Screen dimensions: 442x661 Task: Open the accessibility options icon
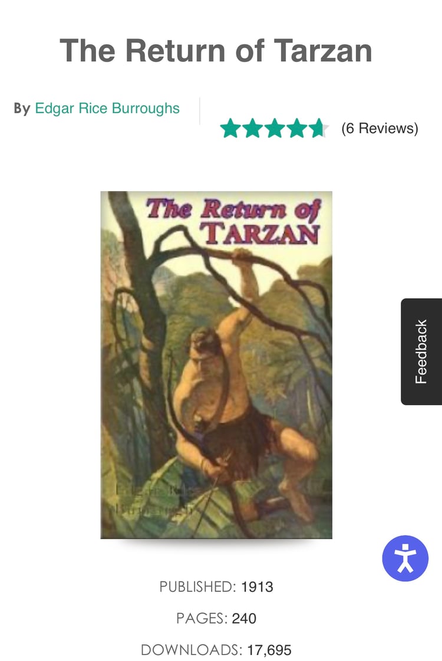point(405,558)
